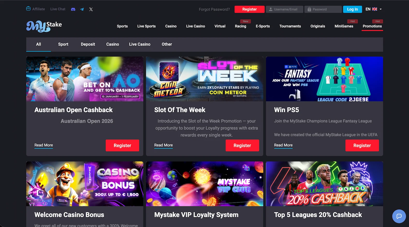The height and width of the screenshot is (227, 409).
Task: Go to MiniGames in main navigation
Action: coord(344,26)
